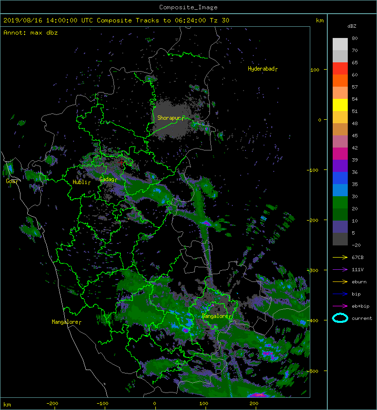Click the -200 x-axis tick label
Viewport: 377px width, 410px height.
(x=52, y=404)
